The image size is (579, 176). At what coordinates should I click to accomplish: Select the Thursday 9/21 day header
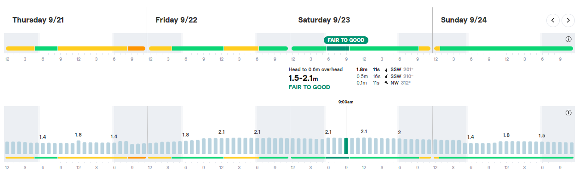[38, 20]
